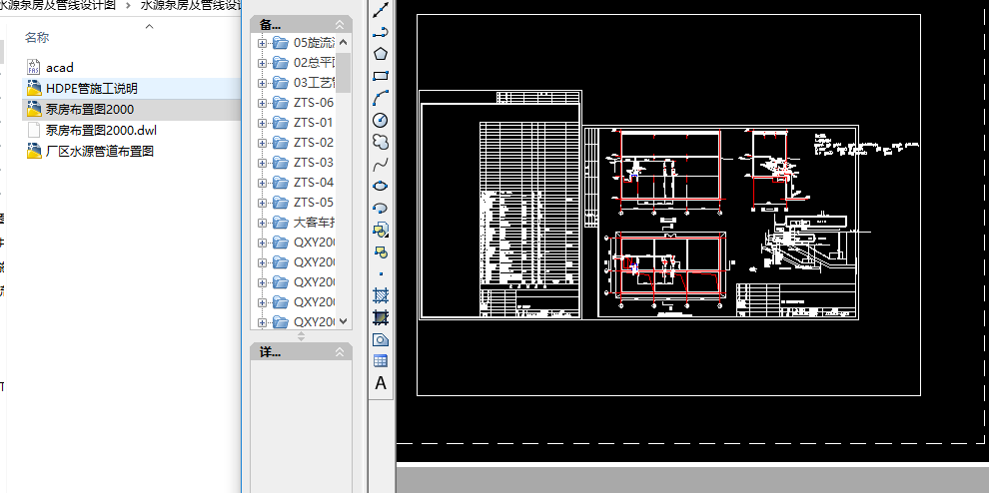Click the tree panel scrollbar thumb
Image resolution: width=989 pixels, height=493 pixels.
coord(343,73)
